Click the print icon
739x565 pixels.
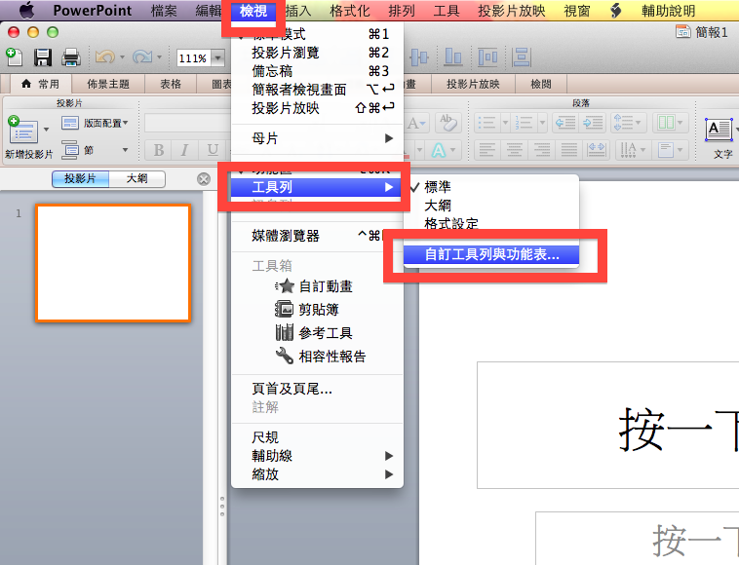pos(71,57)
